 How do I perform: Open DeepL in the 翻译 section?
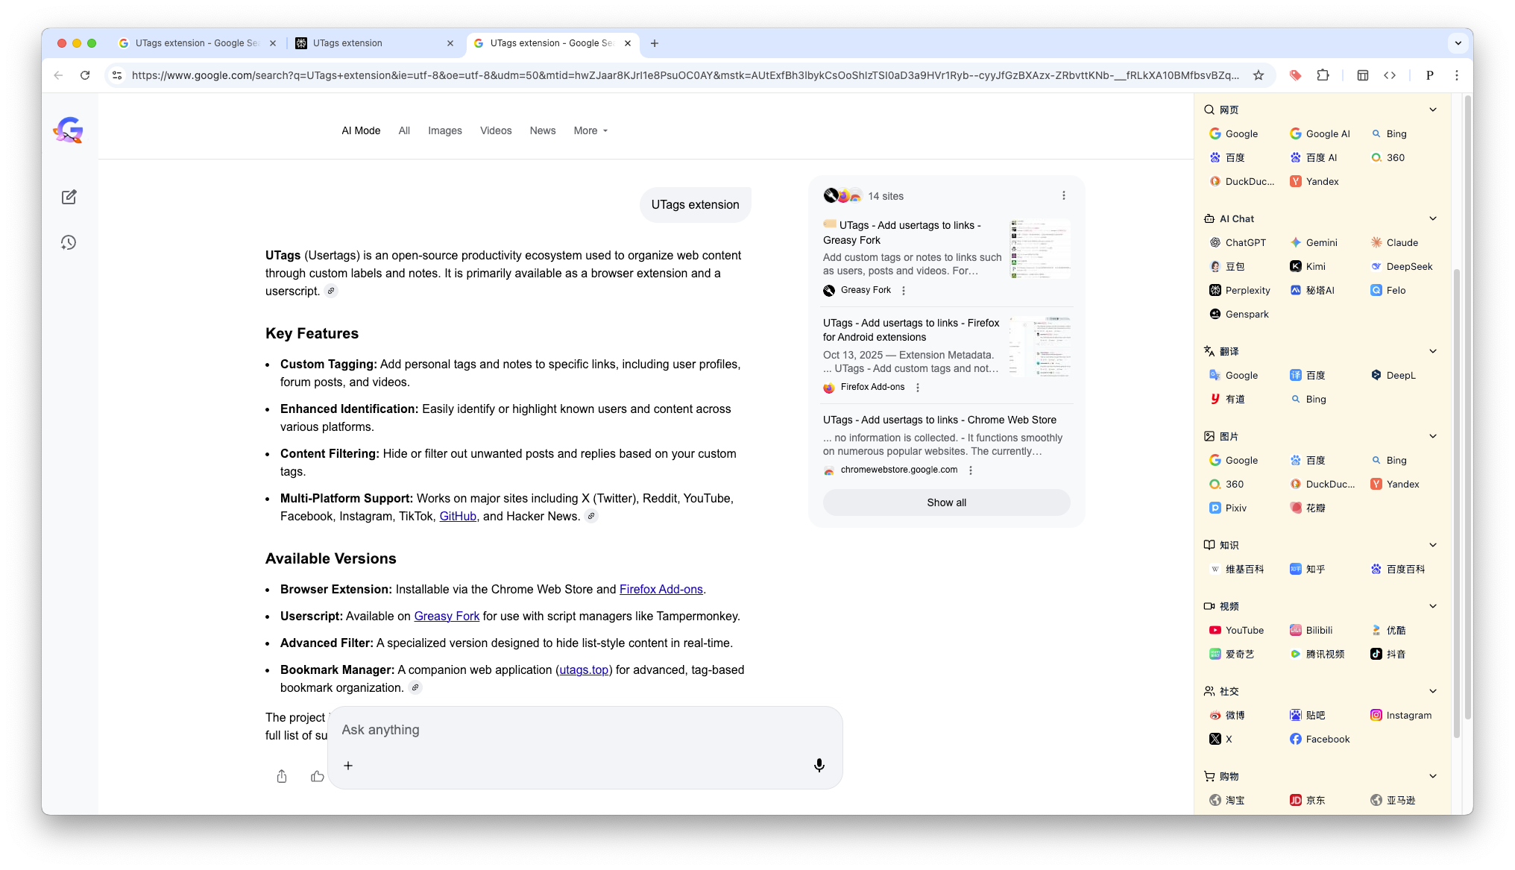(1402, 375)
